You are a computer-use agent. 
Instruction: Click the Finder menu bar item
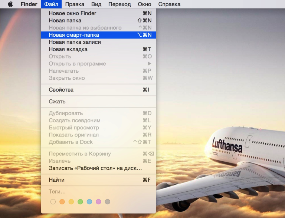point(29,4)
